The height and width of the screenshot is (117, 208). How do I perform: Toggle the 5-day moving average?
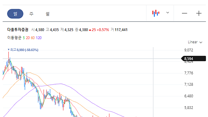(x=24, y=38)
